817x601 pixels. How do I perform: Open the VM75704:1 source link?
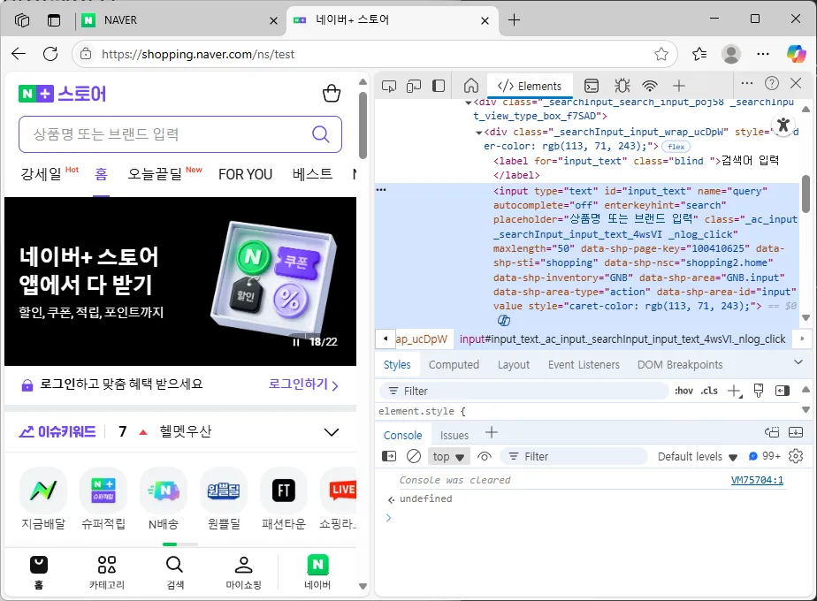(x=757, y=480)
